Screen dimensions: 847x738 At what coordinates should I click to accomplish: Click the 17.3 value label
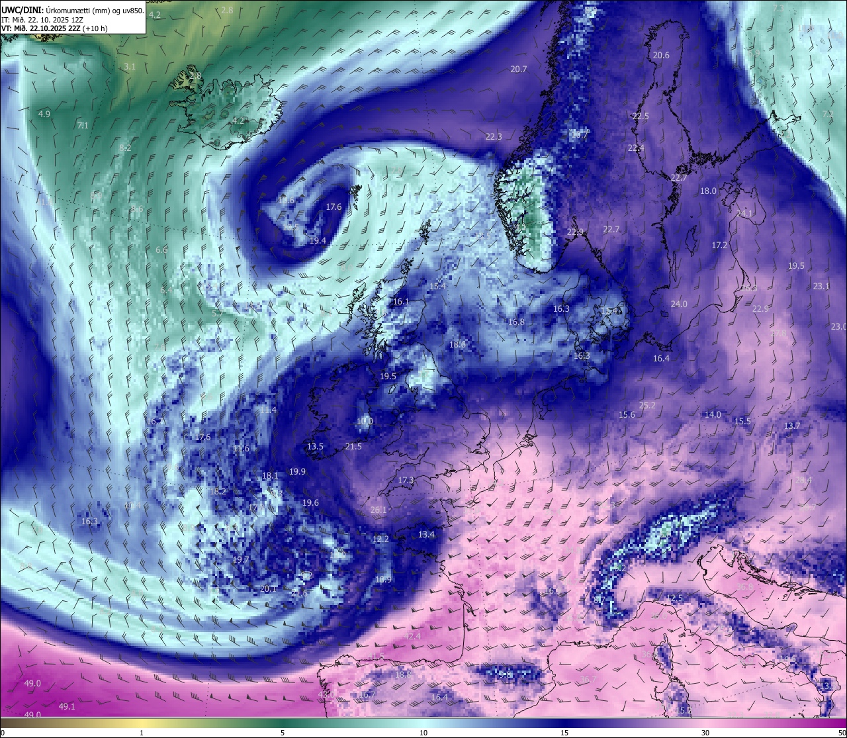pos(406,481)
